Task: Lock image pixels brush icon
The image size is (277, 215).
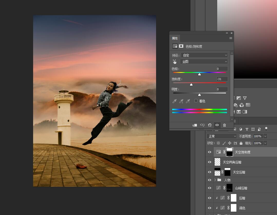Action: coord(224,143)
